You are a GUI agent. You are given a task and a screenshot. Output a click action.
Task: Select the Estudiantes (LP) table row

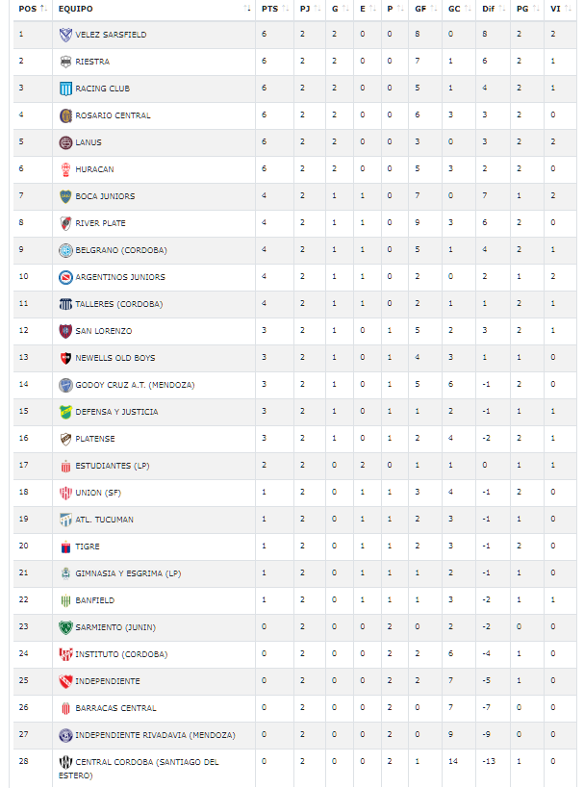[295, 466]
